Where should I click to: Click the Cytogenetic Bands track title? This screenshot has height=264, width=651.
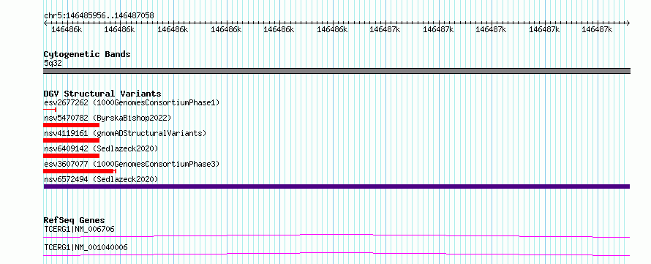tap(87, 54)
